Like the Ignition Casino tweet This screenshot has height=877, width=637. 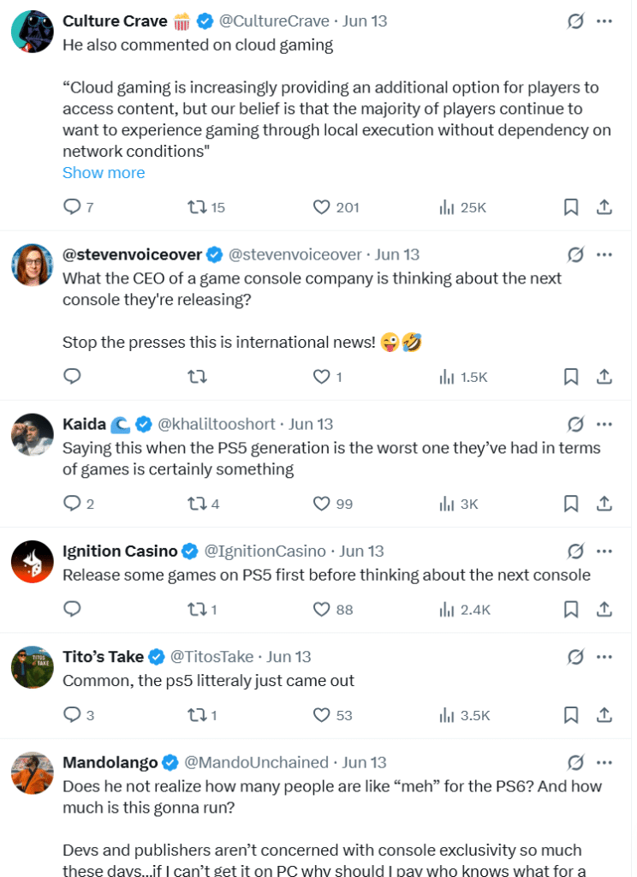pyautogui.click(x=333, y=609)
